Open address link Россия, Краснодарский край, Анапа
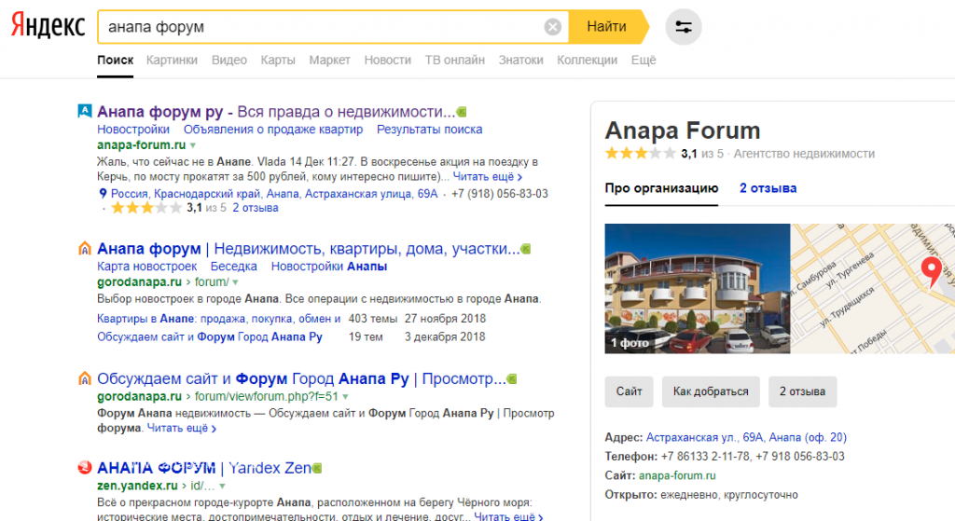This screenshot has height=521, width=955. (x=274, y=194)
